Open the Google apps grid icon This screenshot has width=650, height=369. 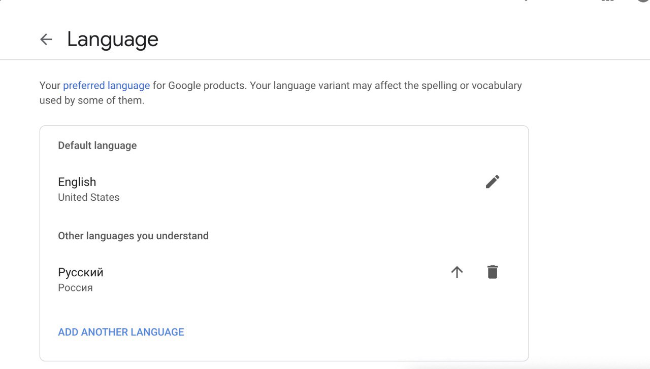click(607, 1)
